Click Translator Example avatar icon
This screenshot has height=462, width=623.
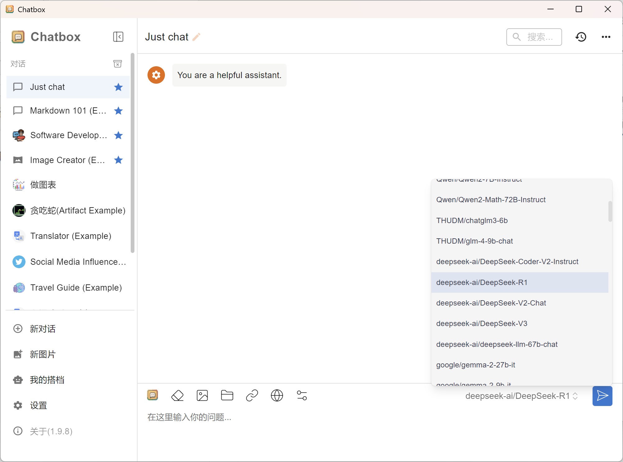point(19,236)
